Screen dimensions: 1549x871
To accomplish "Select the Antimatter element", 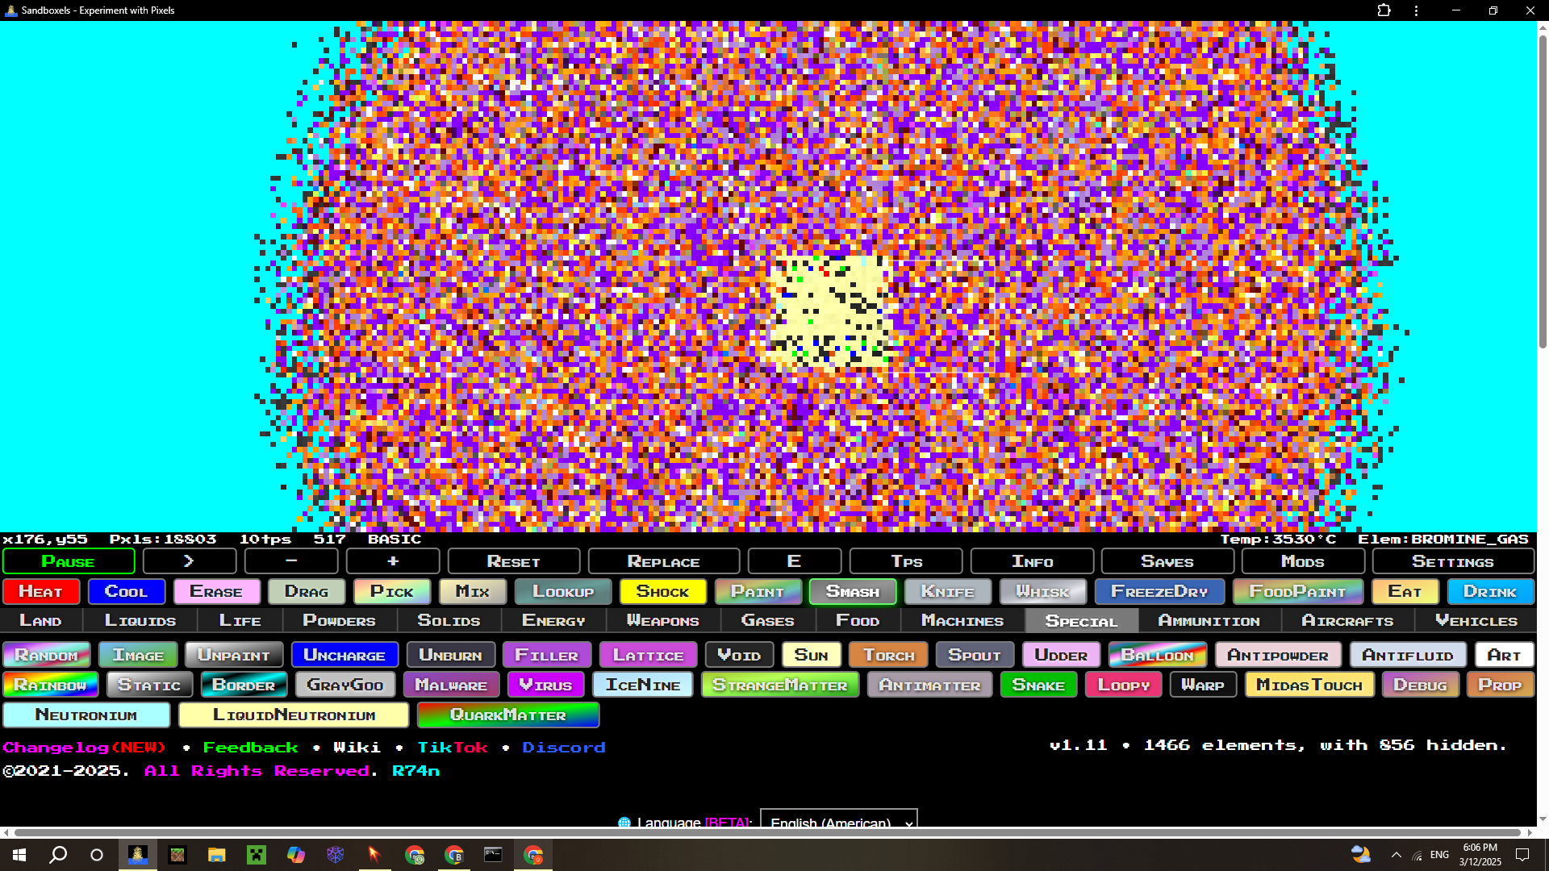I will (x=929, y=685).
